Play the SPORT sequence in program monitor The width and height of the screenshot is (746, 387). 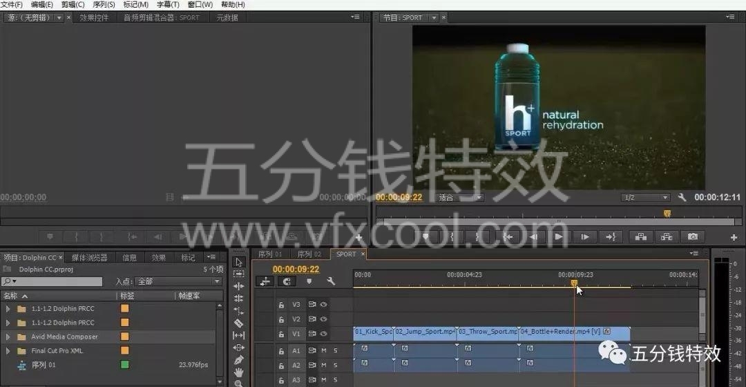[559, 236]
